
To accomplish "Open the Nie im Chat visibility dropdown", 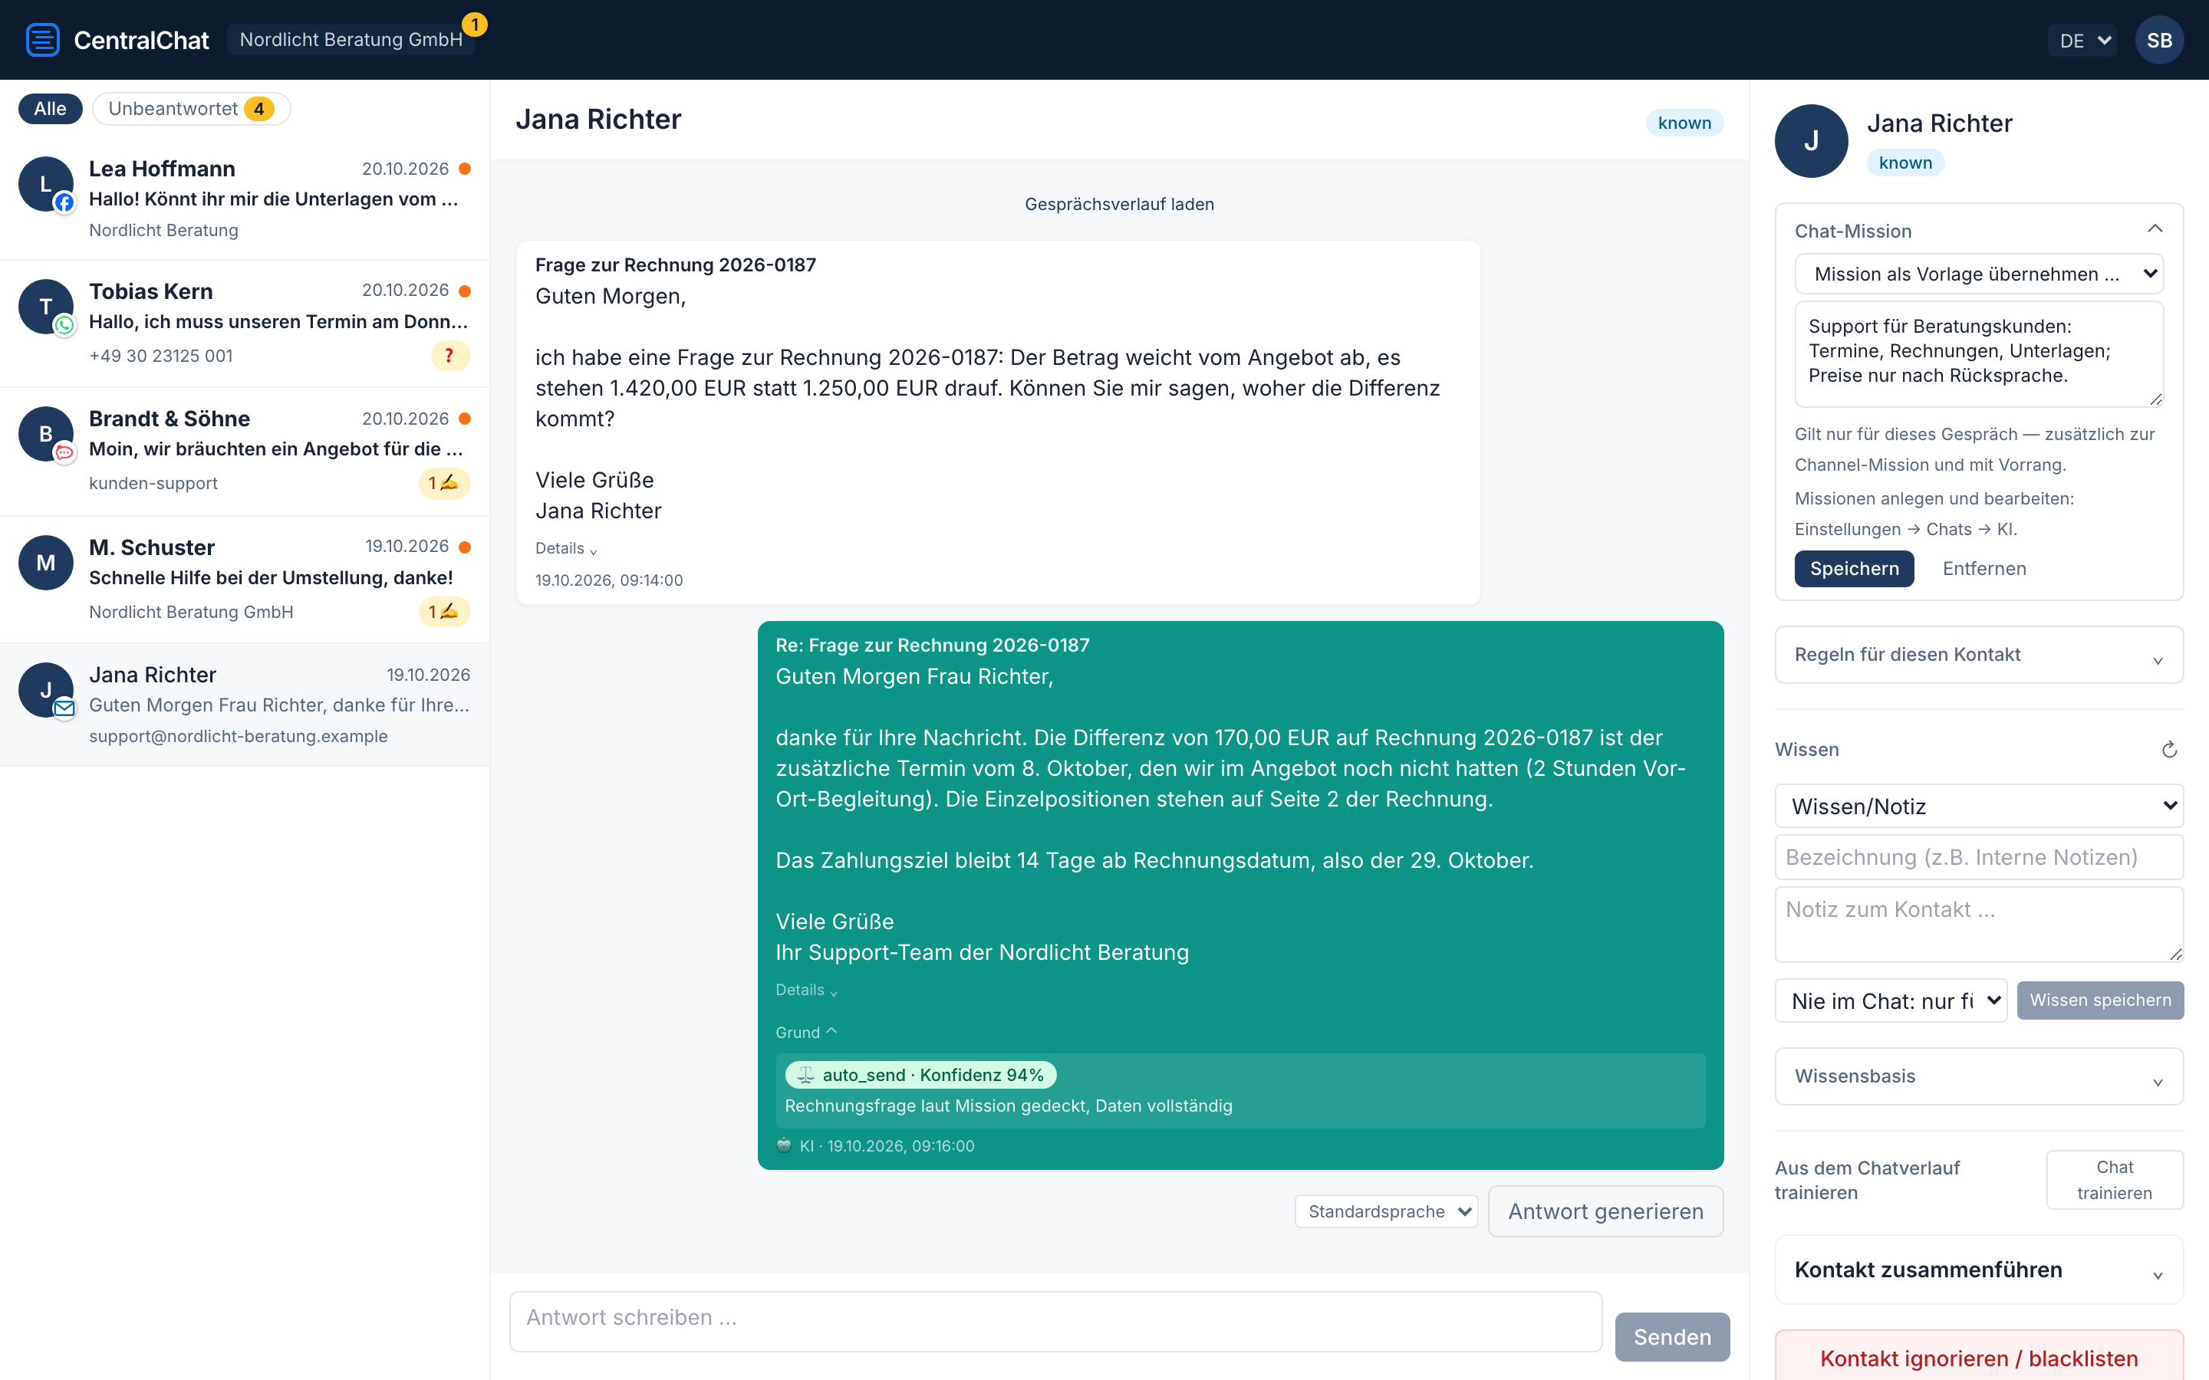I will point(1891,1001).
